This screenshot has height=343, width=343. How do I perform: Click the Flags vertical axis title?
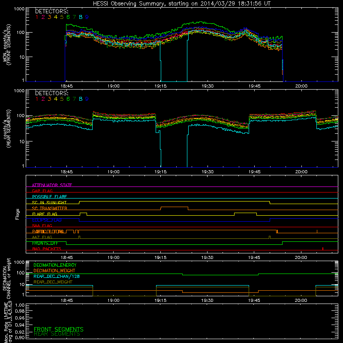coord(17,214)
